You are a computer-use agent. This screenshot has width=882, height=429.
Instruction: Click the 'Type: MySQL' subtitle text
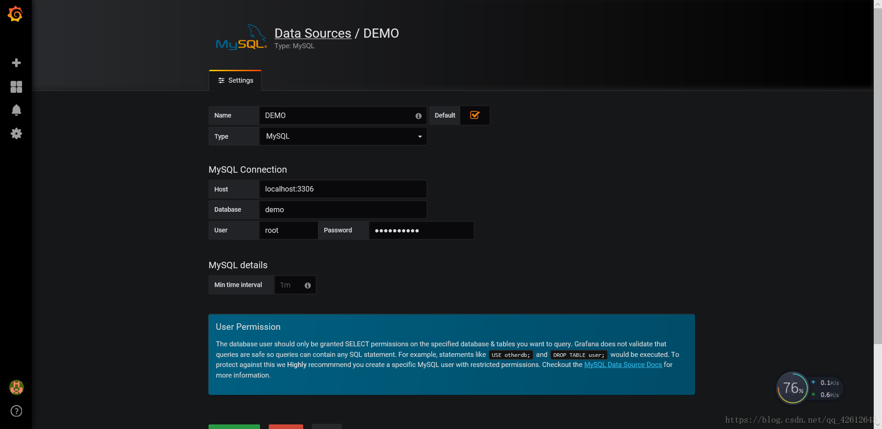pyautogui.click(x=294, y=46)
